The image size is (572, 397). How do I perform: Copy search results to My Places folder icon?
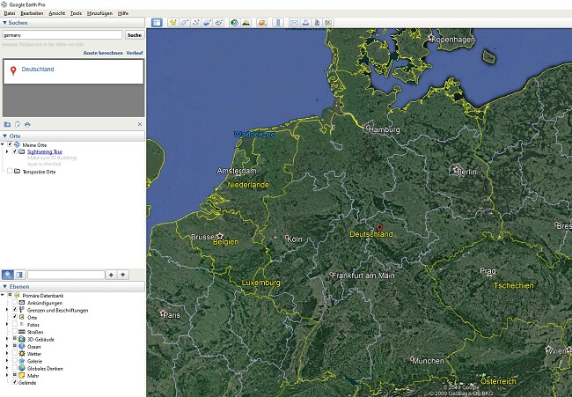point(7,124)
